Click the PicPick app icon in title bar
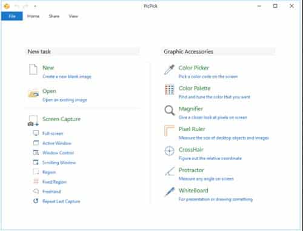 click(7, 6)
